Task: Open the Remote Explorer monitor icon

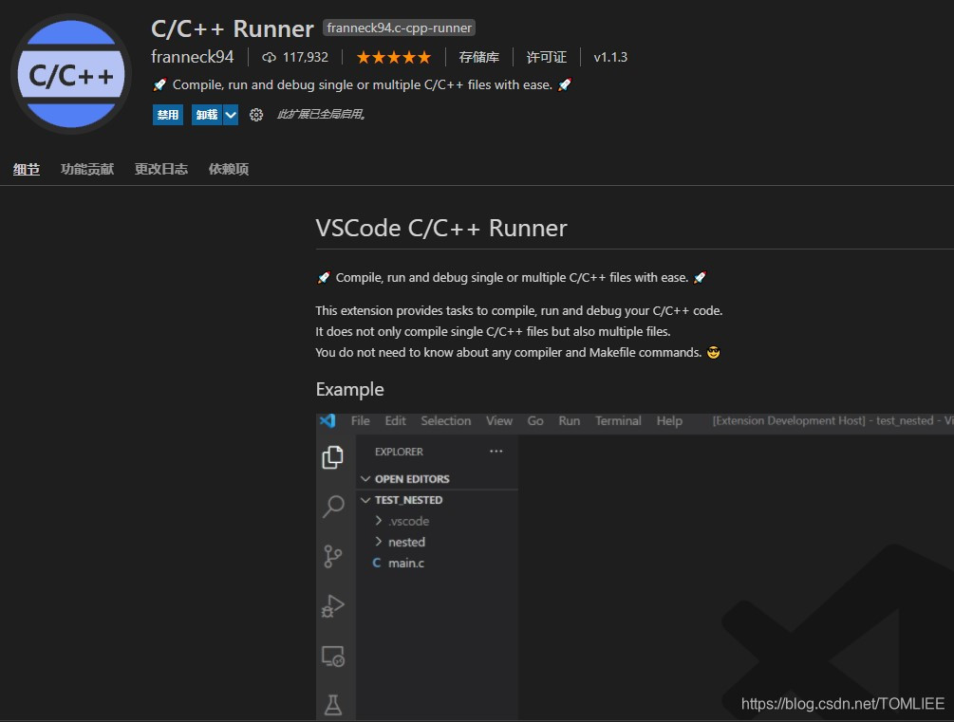Action: point(333,657)
